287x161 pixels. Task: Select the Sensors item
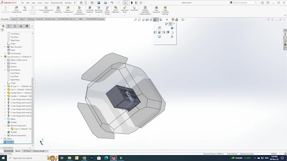[14, 66]
